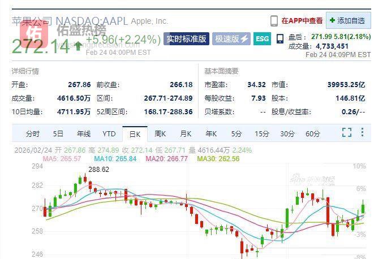Image resolution: width=374 pixels, height=259 pixels.
Task: Toggle the MA30 moving average label
Action: pyautogui.click(x=218, y=158)
